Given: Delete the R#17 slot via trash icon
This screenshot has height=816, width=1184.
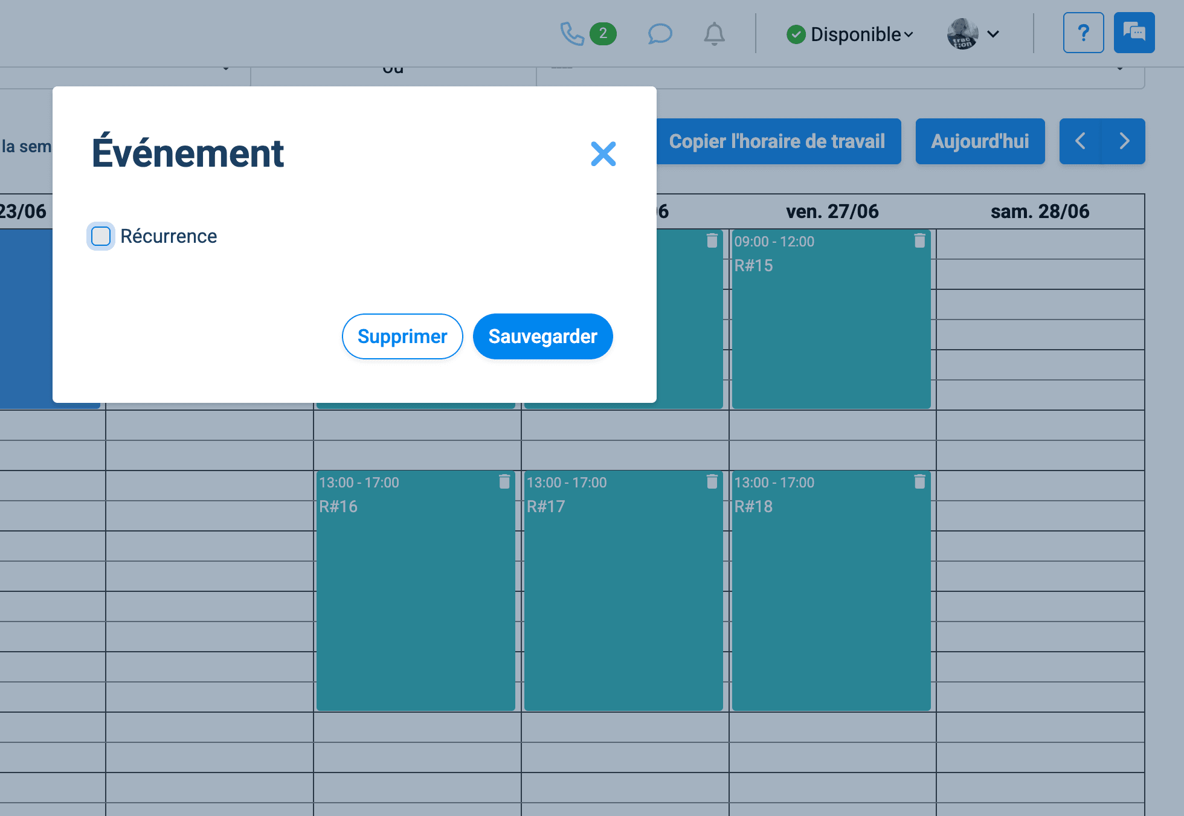Looking at the screenshot, I should [712, 481].
